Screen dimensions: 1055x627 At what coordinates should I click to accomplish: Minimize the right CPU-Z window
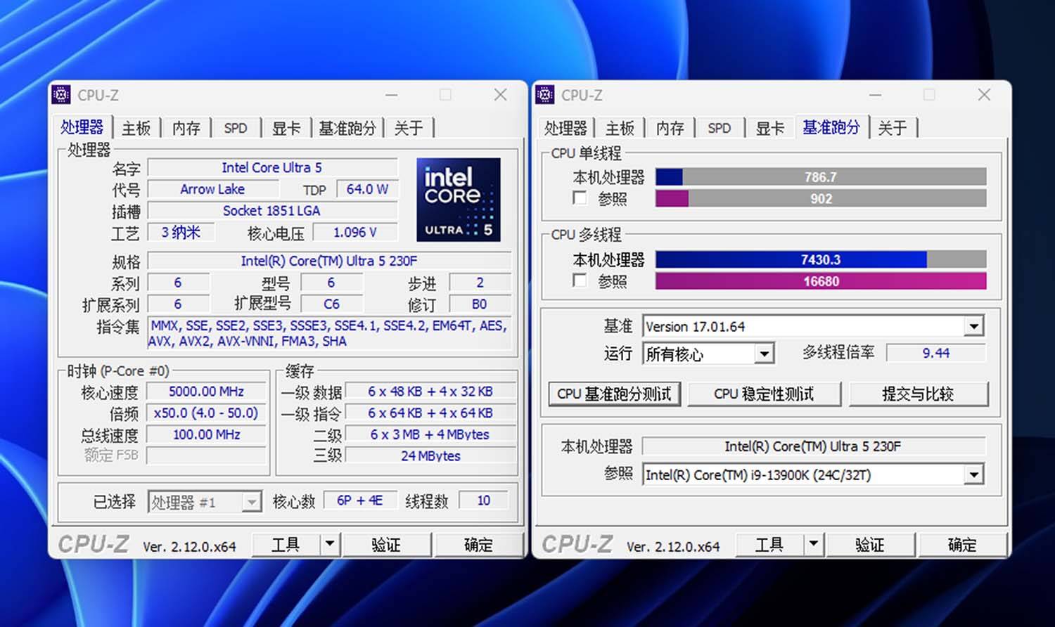point(876,95)
